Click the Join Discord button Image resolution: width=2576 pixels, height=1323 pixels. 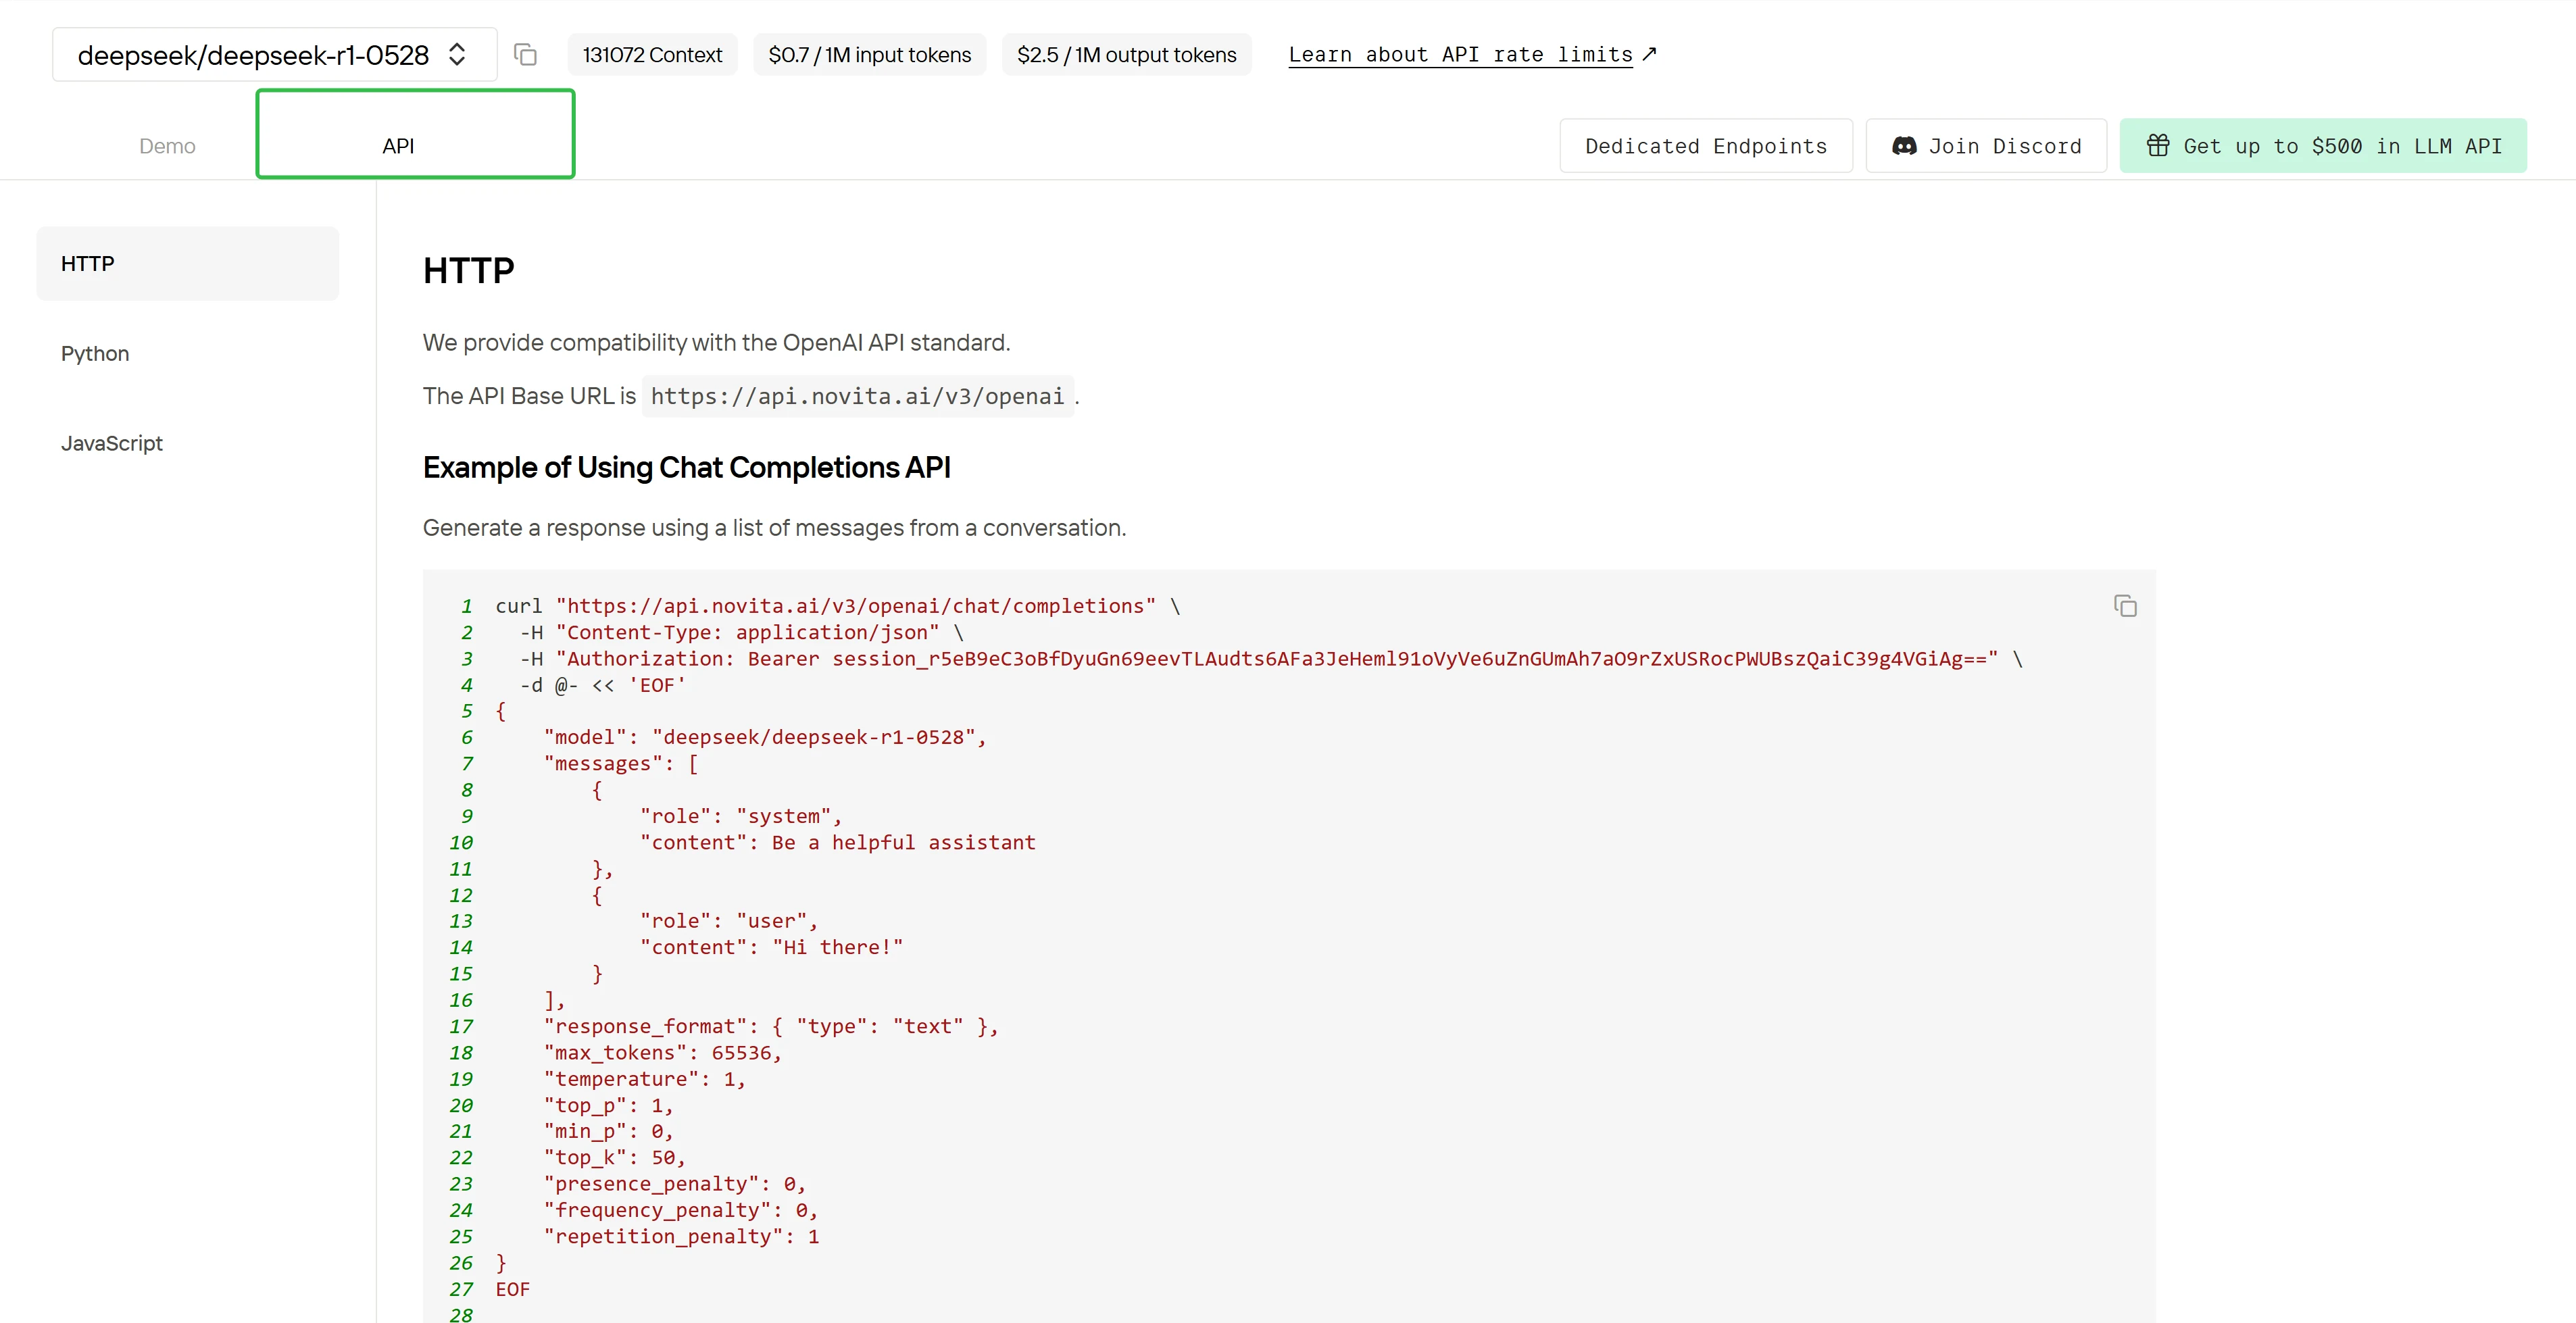click(1986, 146)
